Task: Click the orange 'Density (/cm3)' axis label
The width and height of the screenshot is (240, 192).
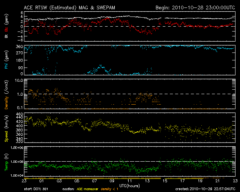Action: (6, 94)
